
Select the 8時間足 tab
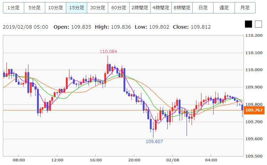coord(182,8)
